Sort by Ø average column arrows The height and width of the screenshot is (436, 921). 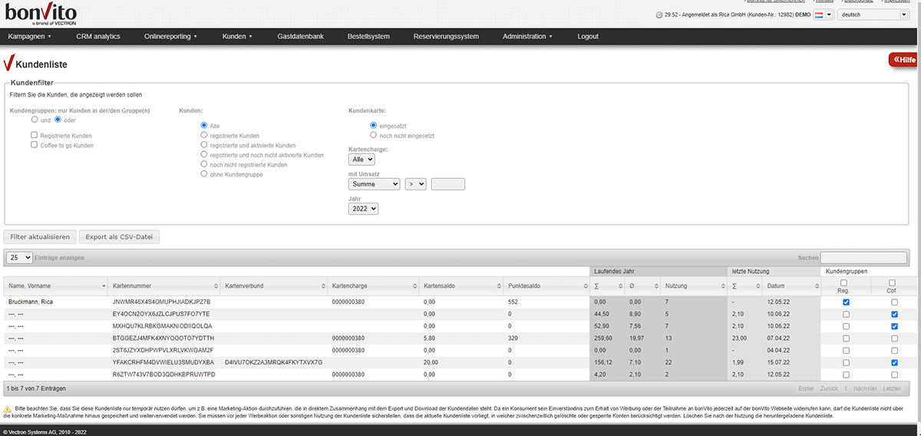(655, 286)
